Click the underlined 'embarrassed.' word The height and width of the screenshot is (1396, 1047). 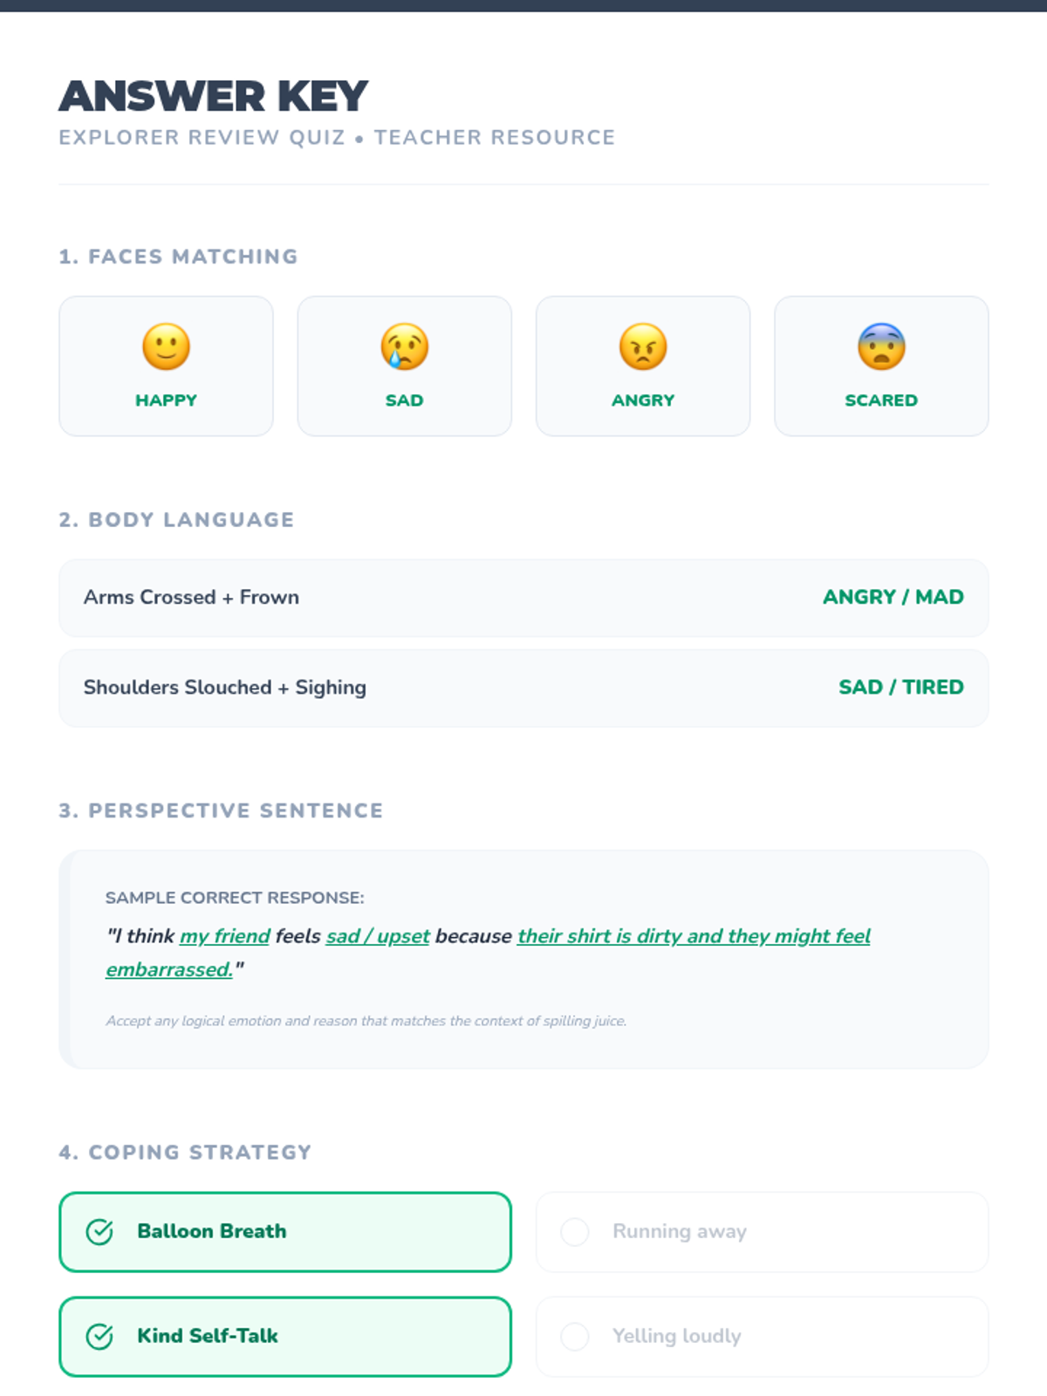coord(169,970)
